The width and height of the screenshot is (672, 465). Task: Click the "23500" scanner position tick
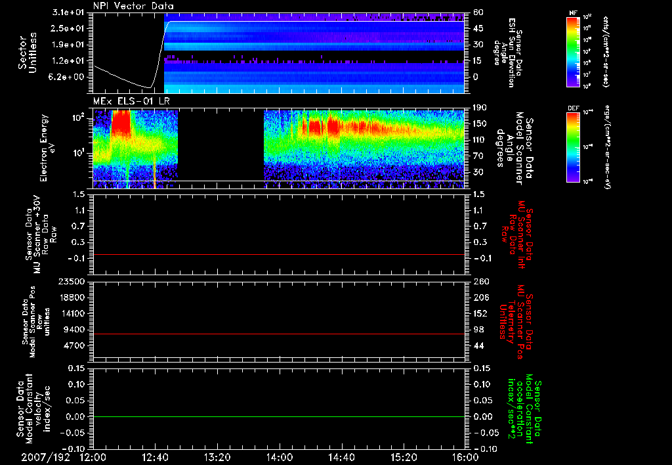point(72,281)
